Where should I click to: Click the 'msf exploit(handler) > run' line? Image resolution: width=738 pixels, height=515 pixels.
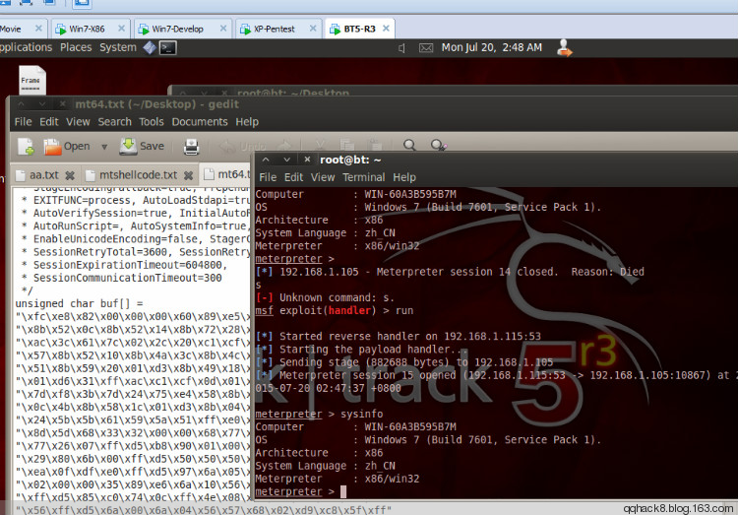pos(335,311)
